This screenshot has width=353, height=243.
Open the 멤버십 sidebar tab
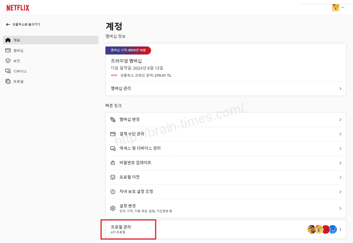click(x=18, y=51)
